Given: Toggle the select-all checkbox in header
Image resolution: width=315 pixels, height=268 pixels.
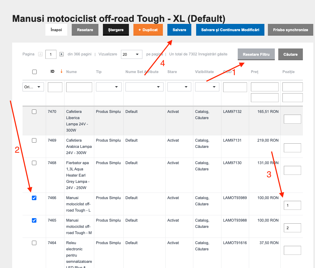Looking at the screenshot, I should [x=35, y=72].
